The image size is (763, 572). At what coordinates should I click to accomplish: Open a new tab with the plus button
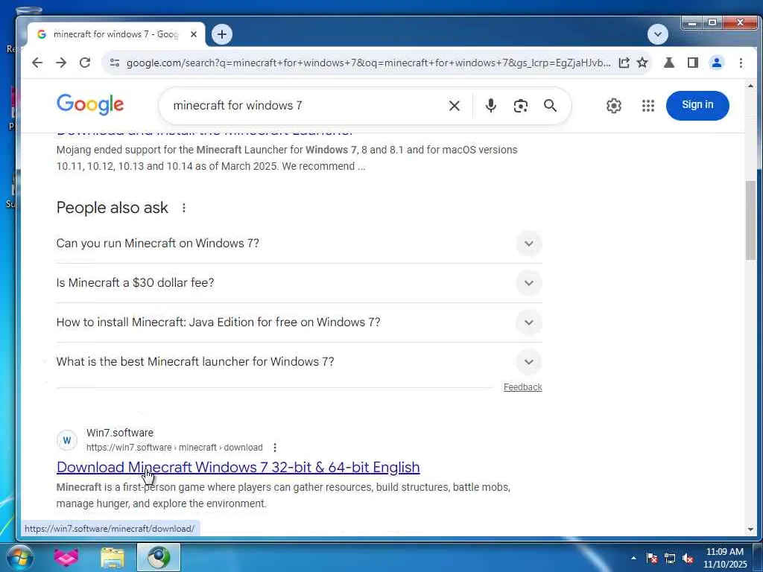coord(222,34)
